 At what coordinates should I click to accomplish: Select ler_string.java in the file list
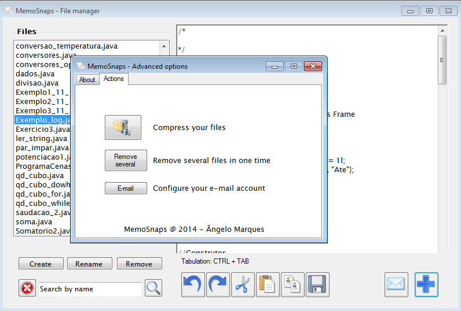coord(41,139)
